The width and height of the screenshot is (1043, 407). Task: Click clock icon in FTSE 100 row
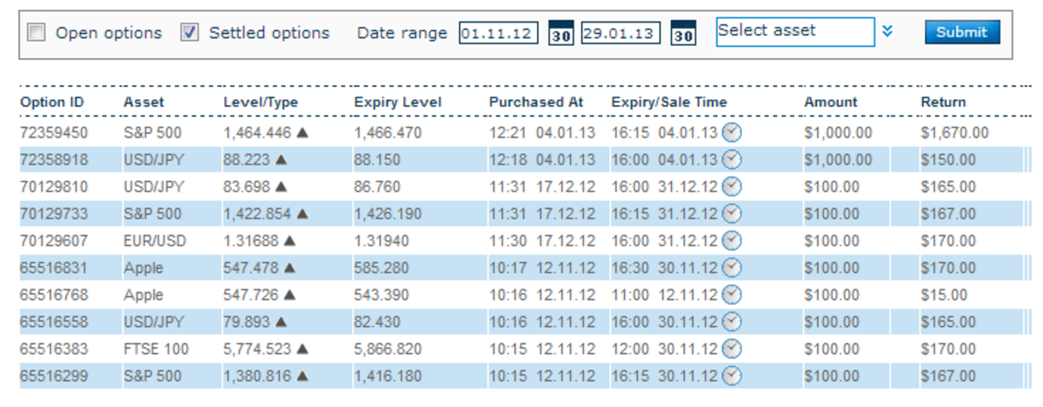[x=733, y=349]
